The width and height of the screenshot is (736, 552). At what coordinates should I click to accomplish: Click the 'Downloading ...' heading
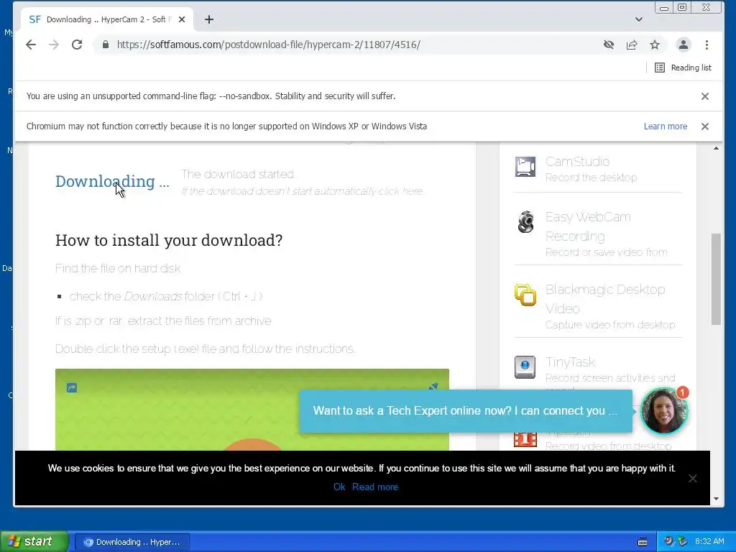coord(112,182)
